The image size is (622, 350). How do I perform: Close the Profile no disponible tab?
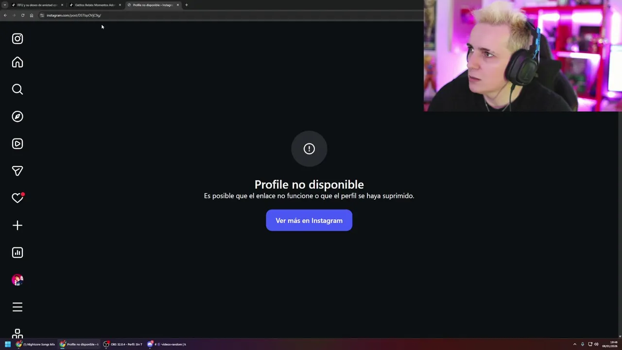pos(178,5)
